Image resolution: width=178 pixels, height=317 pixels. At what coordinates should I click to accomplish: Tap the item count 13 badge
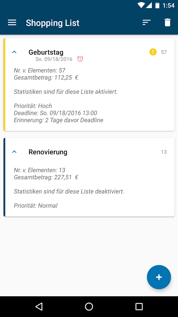click(164, 152)
